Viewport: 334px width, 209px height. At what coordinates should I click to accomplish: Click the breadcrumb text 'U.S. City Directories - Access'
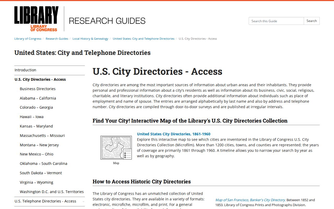point(198,39)
